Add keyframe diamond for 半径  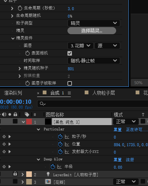(x=4, y=167)
